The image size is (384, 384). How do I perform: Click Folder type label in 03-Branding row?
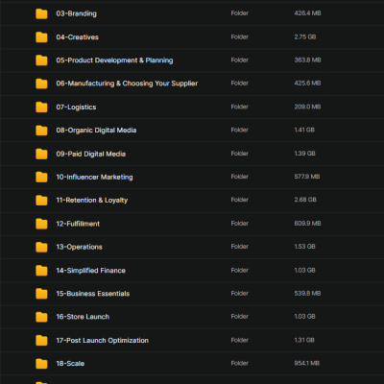click(240, 13)
